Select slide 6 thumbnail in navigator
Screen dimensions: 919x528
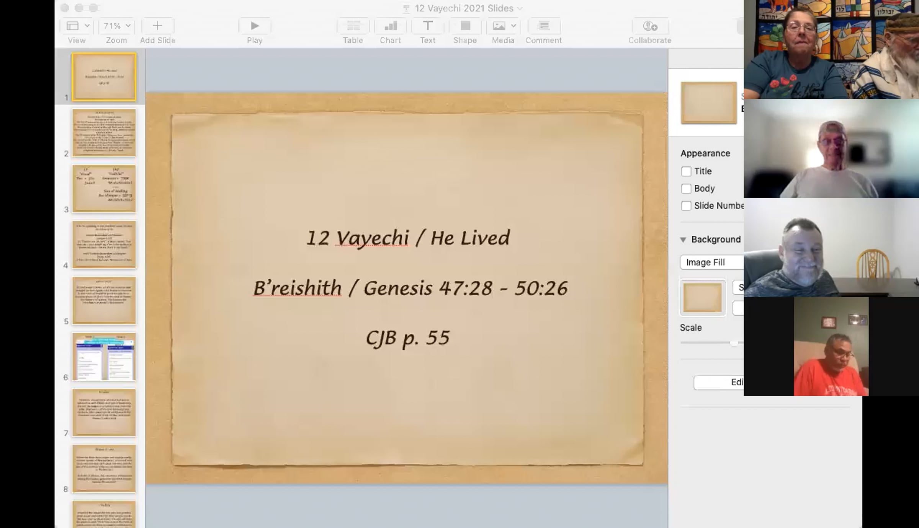tap(104, 357)
